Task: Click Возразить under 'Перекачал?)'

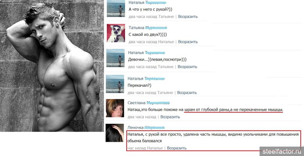Action: click(x=187, y=93)
